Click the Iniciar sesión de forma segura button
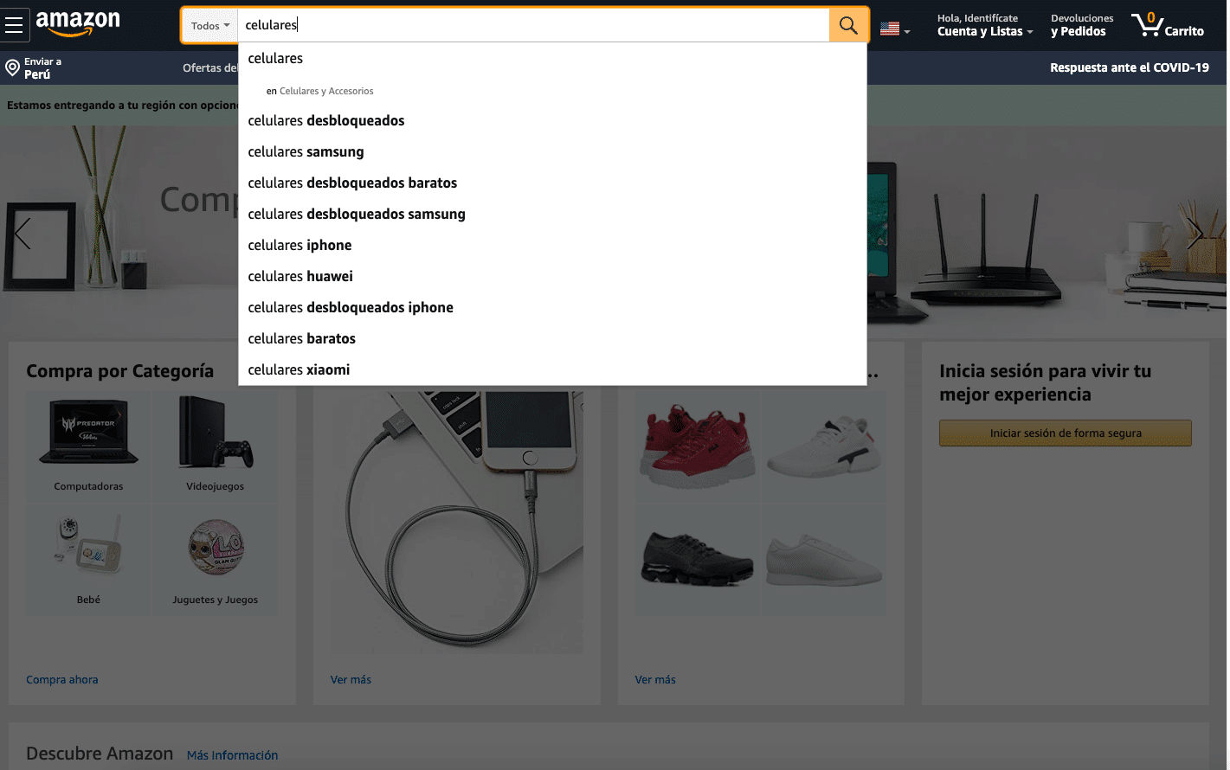Screen dimensions: 1230x770 [x=1065, y=433]
